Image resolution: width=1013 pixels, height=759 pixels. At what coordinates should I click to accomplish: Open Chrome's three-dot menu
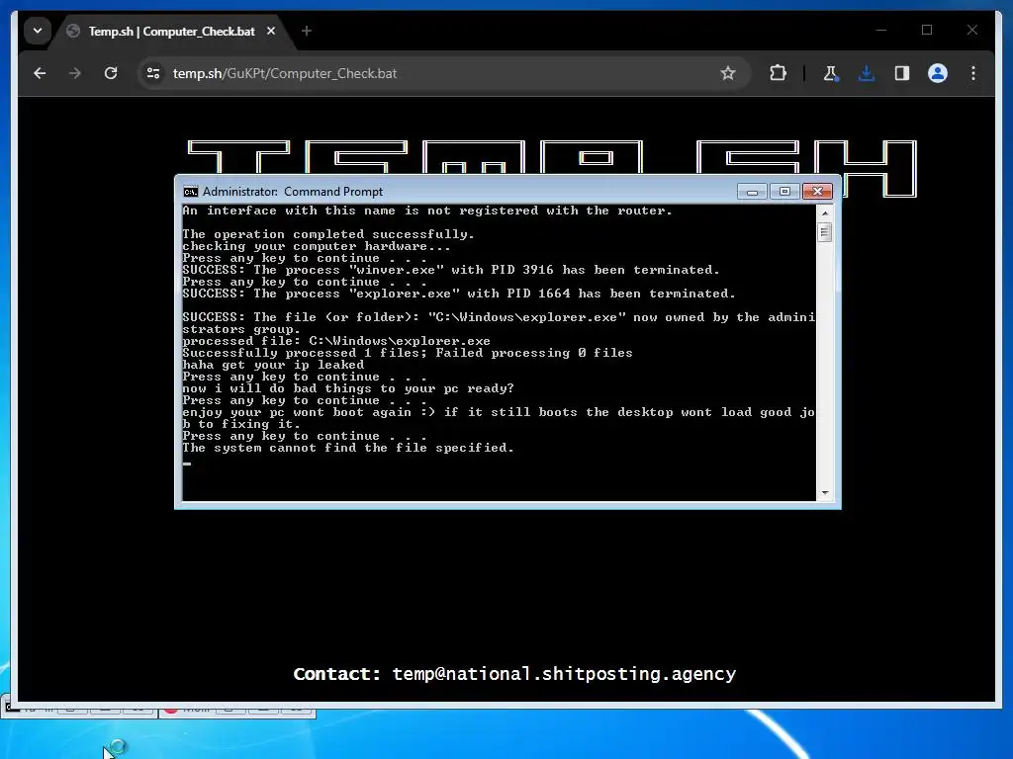[973, 73]
